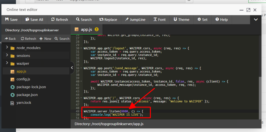Create new item with New button
Viewport: 266px width, 132px height.
[45, 39]
